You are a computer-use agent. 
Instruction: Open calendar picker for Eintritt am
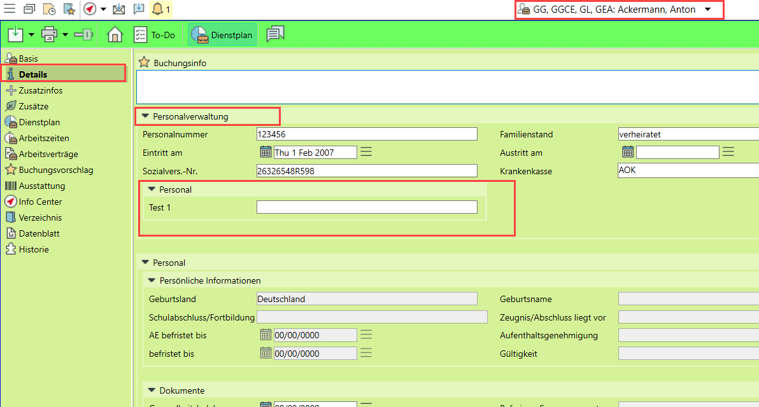(266, 152)
